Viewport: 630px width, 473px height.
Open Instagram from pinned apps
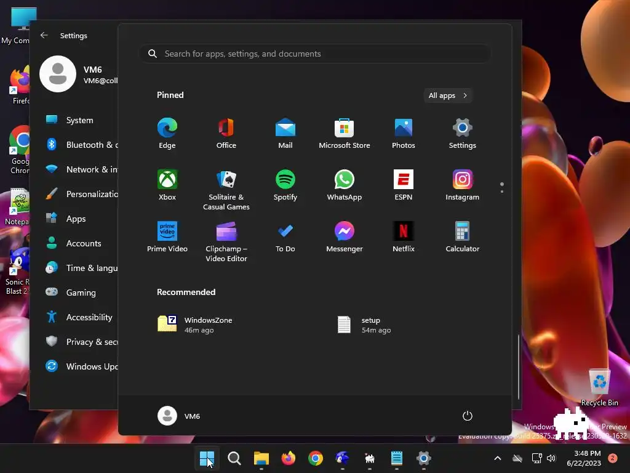pyautogui.click(x=463, y=185)
